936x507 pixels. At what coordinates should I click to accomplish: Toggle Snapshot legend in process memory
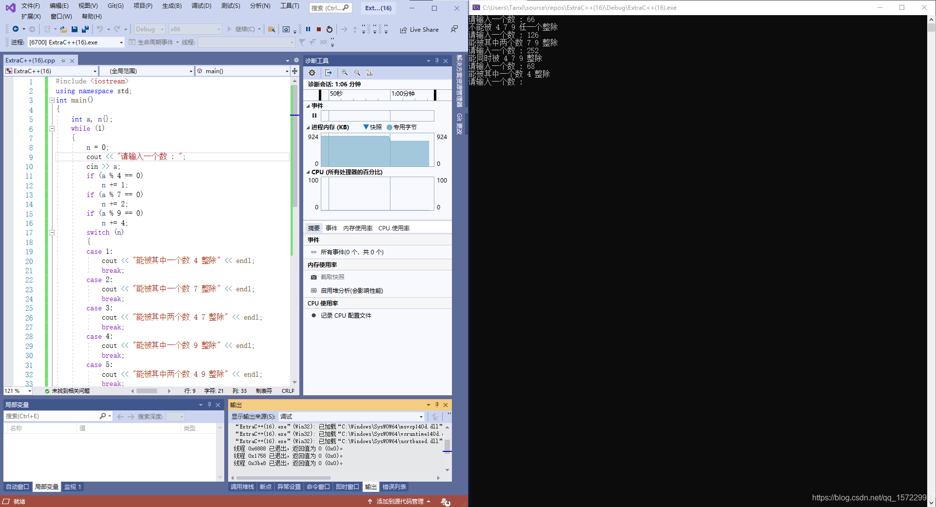pos(372,127)
